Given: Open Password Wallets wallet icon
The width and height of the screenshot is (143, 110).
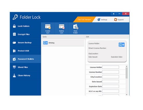Looking at the screenshot, I should [x=14, y=59].
